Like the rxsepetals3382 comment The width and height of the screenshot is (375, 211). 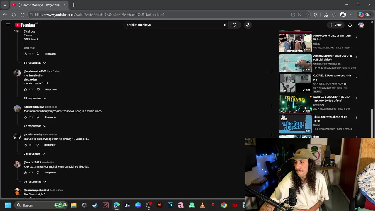[x=25, y=117]
